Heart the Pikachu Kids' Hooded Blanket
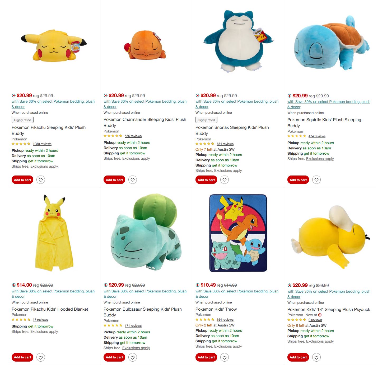This screenshot has height=365, width=387. tap(41, 357)
